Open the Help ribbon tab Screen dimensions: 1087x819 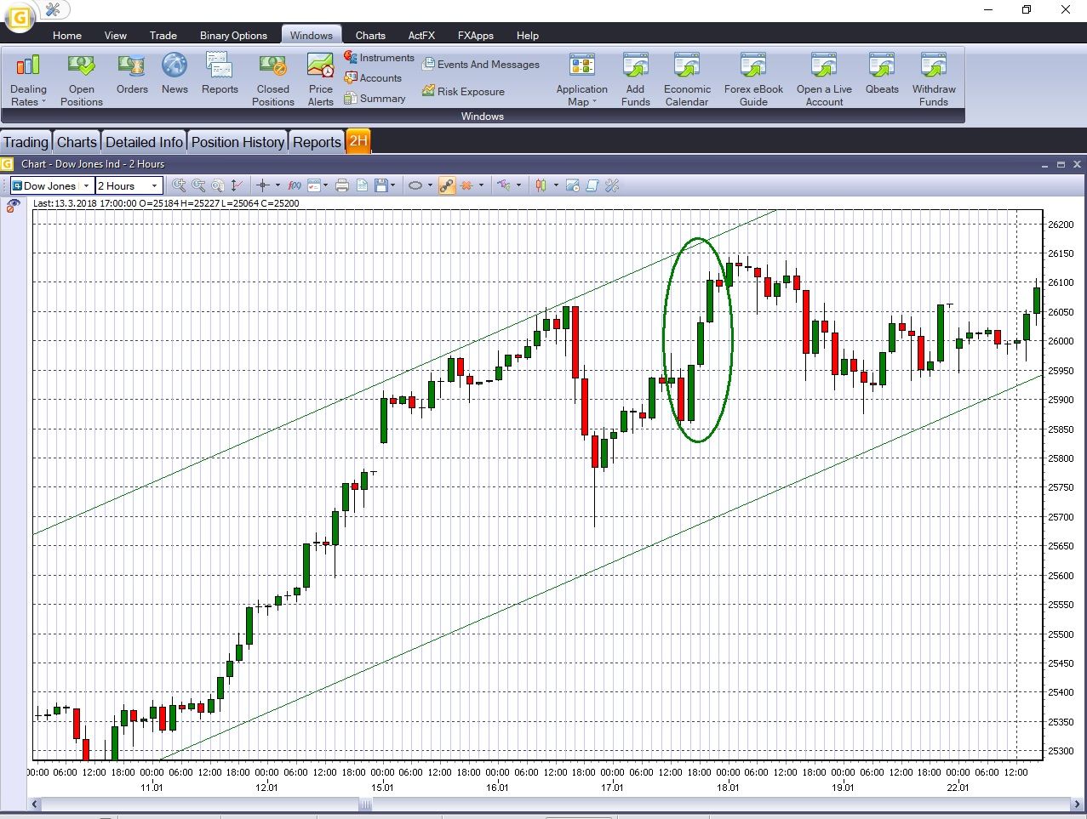528,36
